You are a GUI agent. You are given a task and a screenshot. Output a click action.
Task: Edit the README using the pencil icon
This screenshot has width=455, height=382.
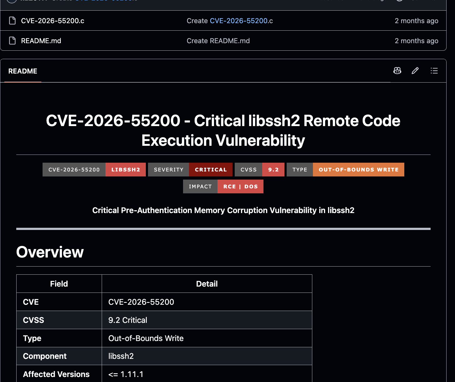point(415,71)
